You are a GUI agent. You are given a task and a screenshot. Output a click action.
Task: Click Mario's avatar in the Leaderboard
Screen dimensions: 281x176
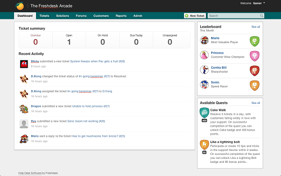[204, 40]
